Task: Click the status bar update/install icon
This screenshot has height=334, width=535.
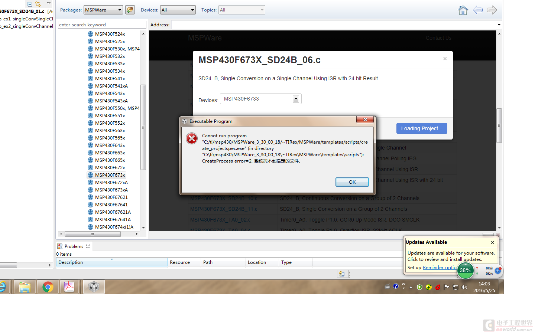Action: click(x=341, y=274)
